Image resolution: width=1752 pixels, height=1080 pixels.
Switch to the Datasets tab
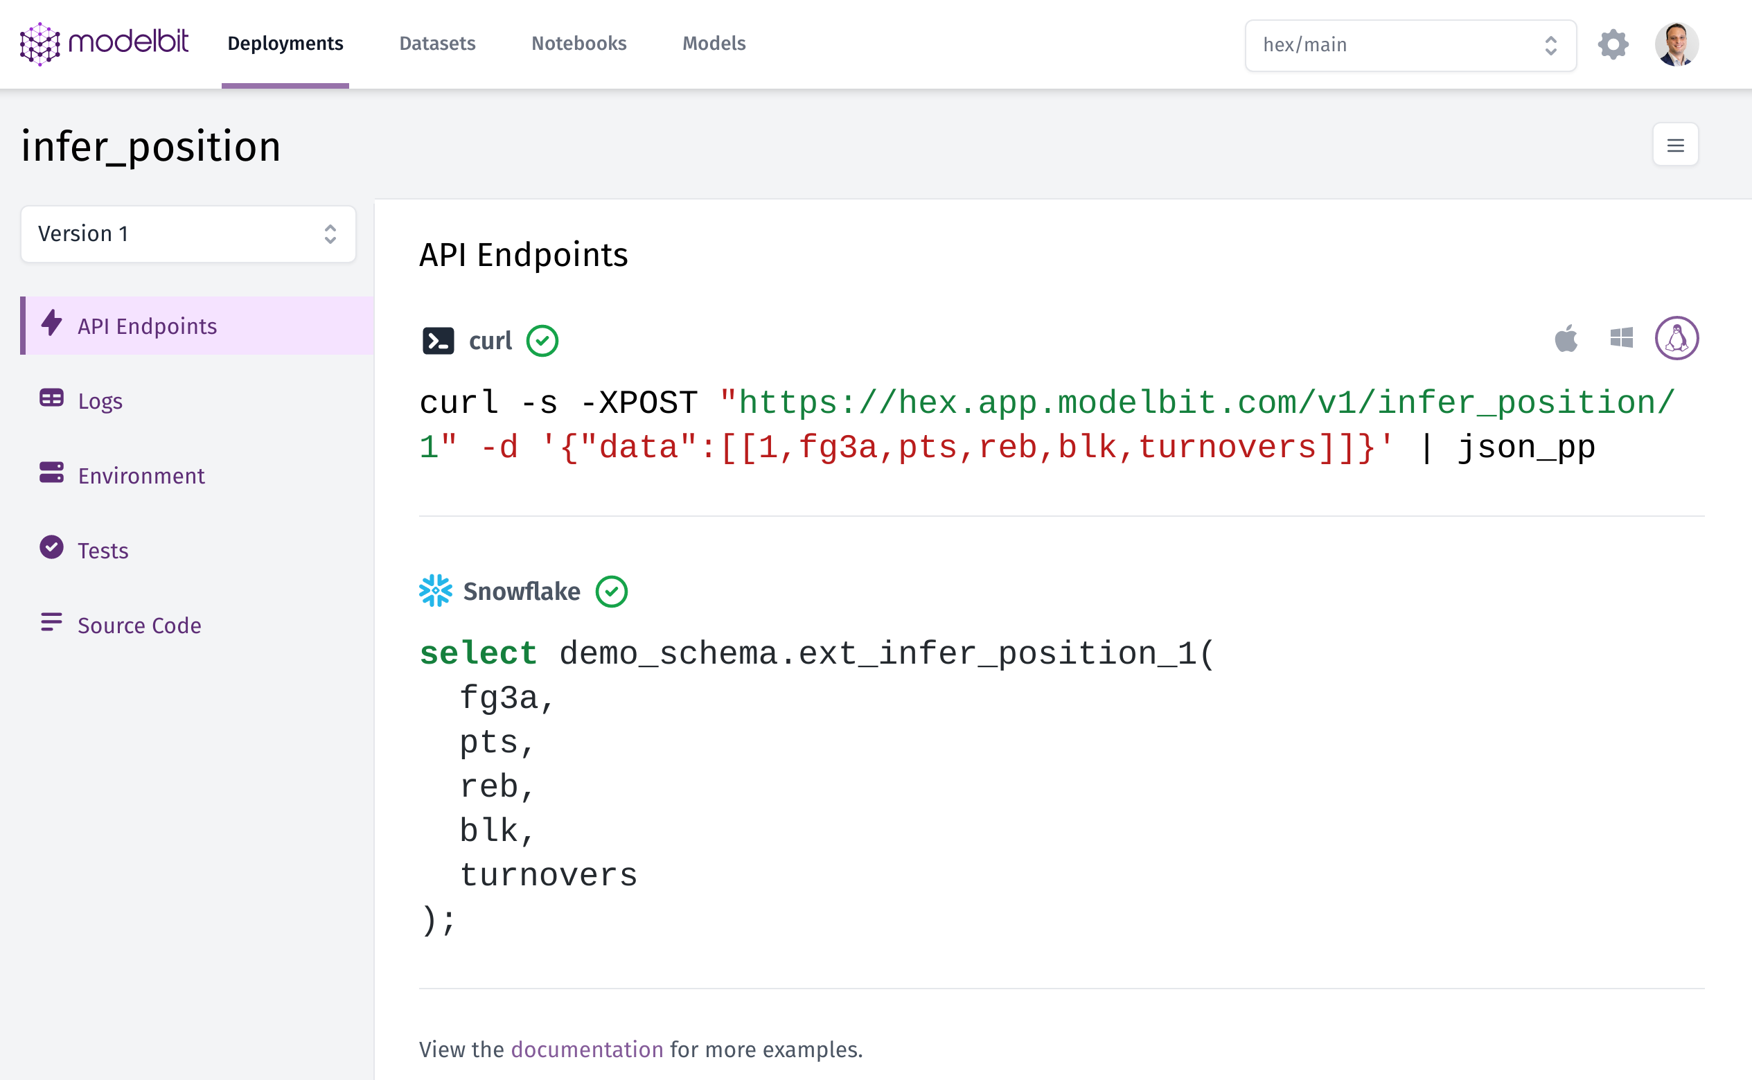pos(437,44)
